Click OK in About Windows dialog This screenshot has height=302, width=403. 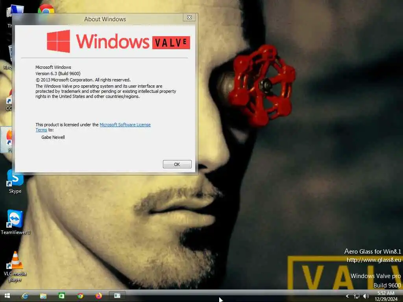click(x=177, y=164)
